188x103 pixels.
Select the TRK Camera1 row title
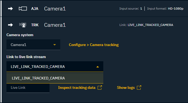55,25
